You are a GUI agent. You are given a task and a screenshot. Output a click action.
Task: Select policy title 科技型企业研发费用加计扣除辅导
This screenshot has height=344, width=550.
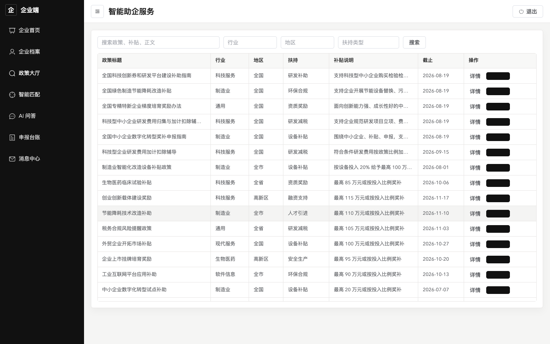click(x=139, y=152)
